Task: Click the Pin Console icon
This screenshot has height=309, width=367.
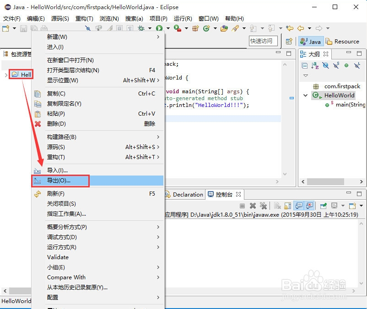Action: pyautogui.click(x=323, y=206)
